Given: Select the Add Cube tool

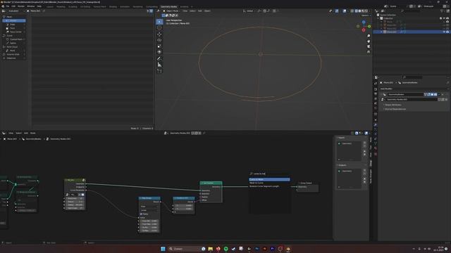Looking at the screenshot, I should [159, 71].
